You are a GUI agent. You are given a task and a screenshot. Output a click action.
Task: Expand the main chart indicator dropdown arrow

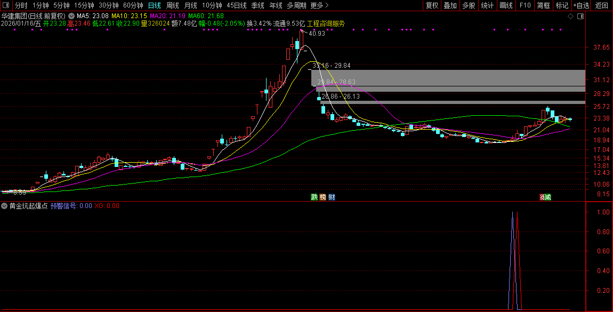pos(71,16)
